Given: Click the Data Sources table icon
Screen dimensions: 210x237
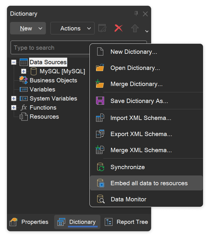Looking at the screenshot, I should pyautogui.click(x=24, y=62).
